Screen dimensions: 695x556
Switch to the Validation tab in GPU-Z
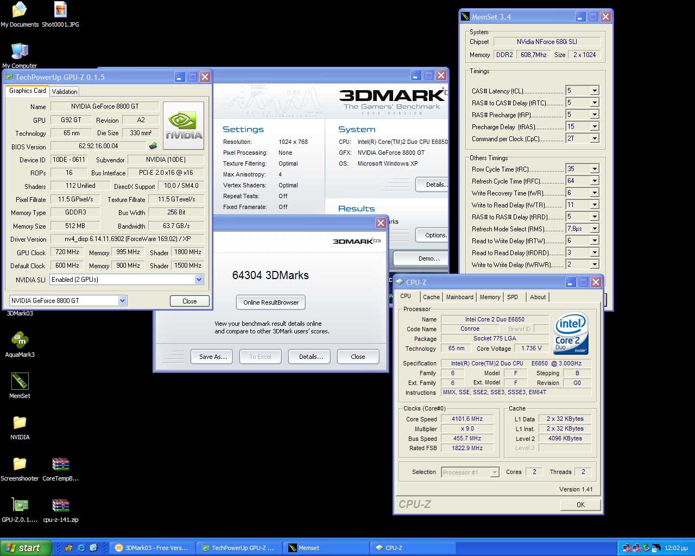[x=65, y=92]
